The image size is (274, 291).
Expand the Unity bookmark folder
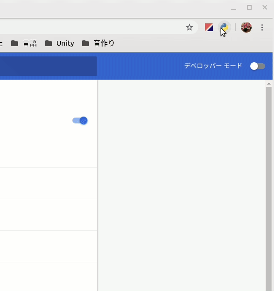pos(60,43)
